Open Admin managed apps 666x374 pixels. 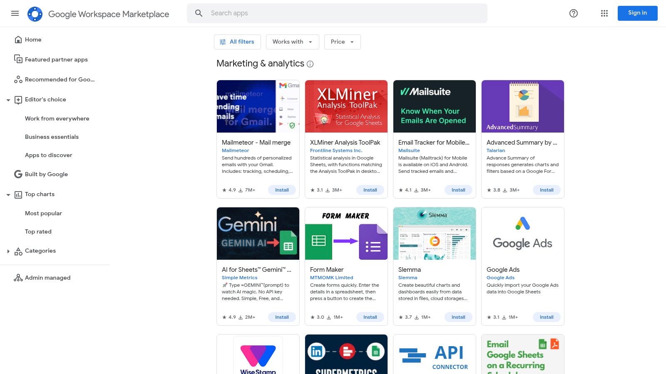[47, 278]
